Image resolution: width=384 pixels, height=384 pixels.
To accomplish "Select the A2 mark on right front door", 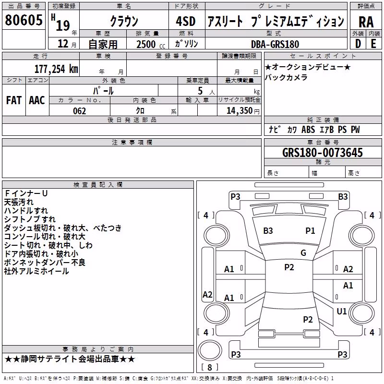I will tap(348, 269).
